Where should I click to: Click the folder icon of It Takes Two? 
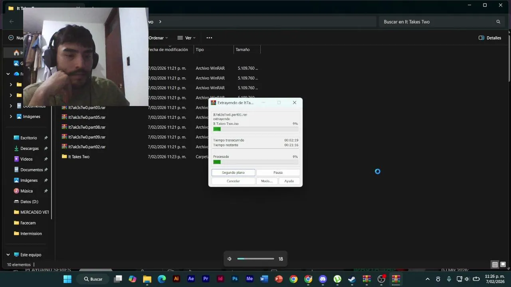64,157
